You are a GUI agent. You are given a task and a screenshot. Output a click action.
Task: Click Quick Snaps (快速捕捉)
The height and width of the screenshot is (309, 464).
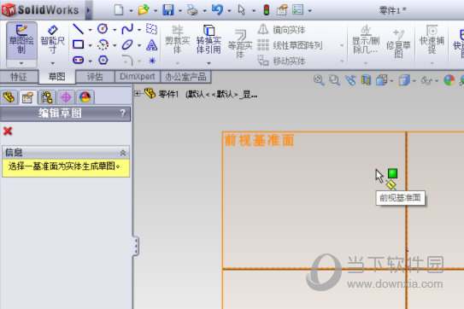tap(432, 39)
